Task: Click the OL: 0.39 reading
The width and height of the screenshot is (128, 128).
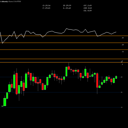Action: 88,11
